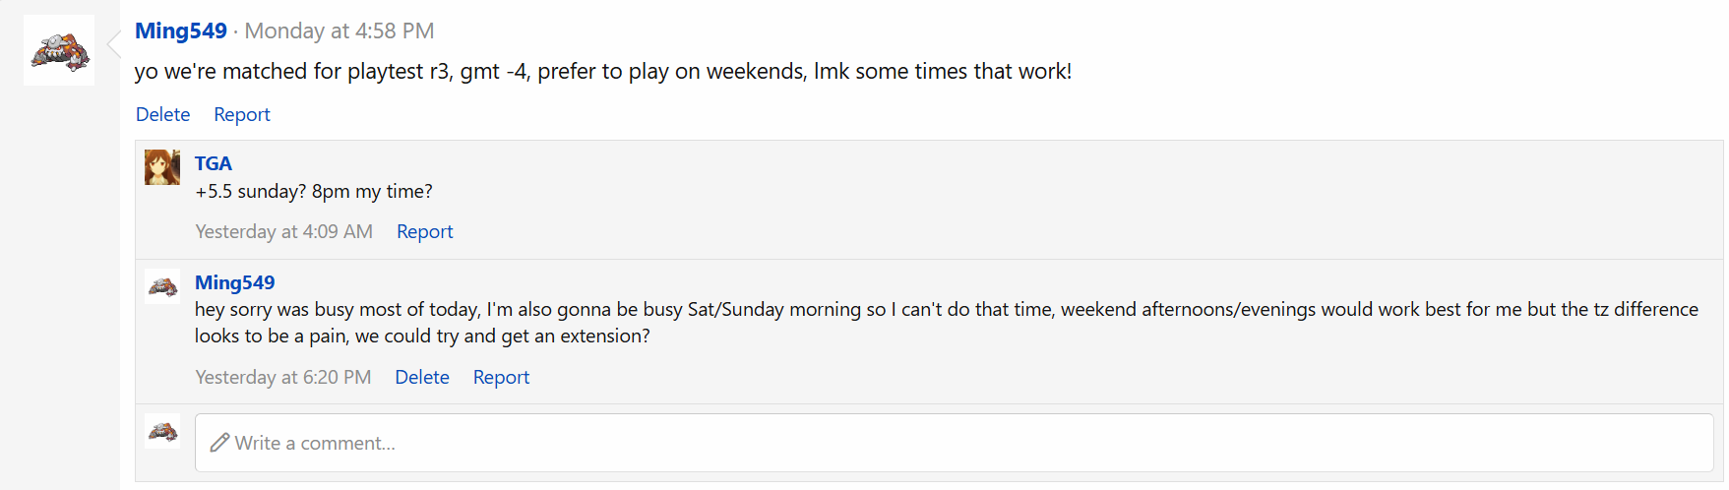This screenshot has width=1729, height=490.
Task: Delete the main profile post by Ming549
Action: click(x=162, y=114)
